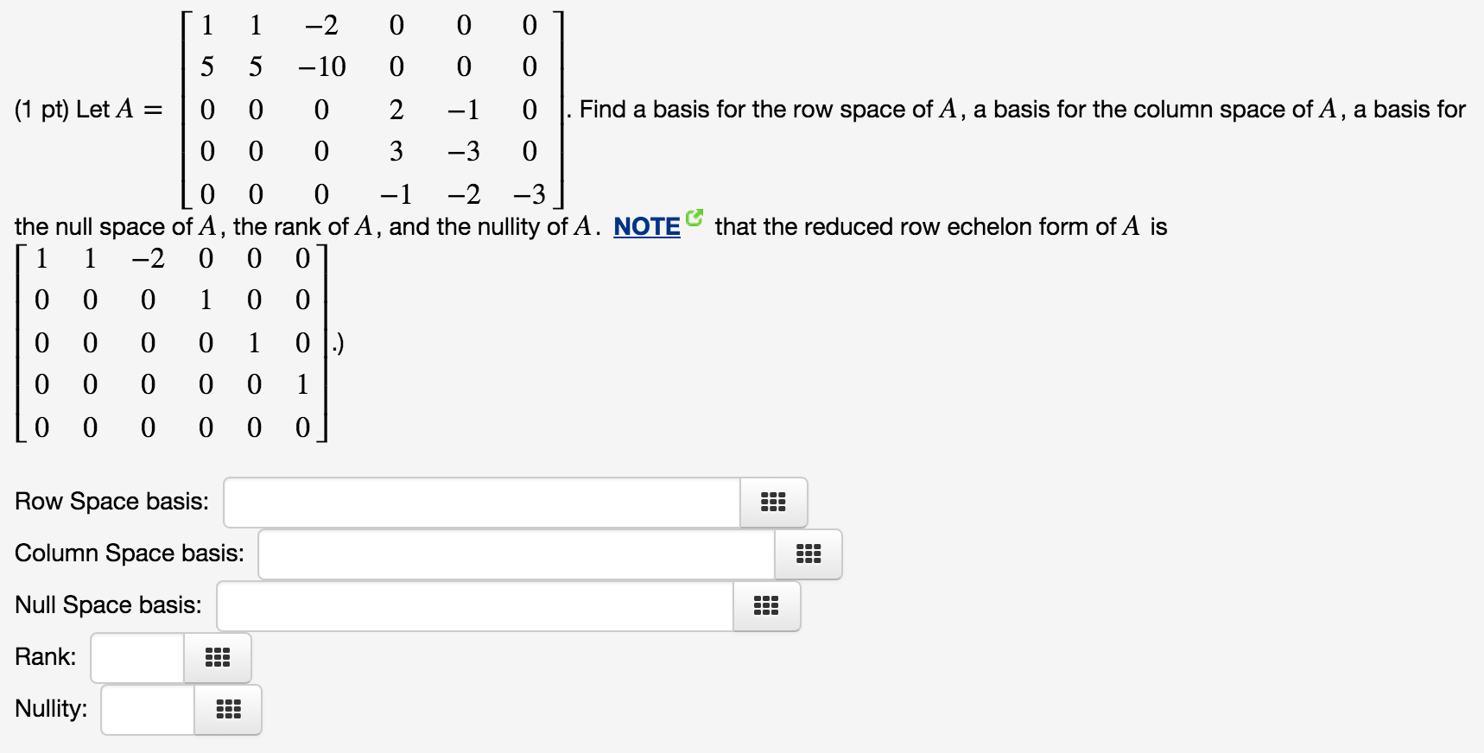Click into the Nullity answer field
This screenshot has height=753, width=1484.
click(x=149, y=710)
